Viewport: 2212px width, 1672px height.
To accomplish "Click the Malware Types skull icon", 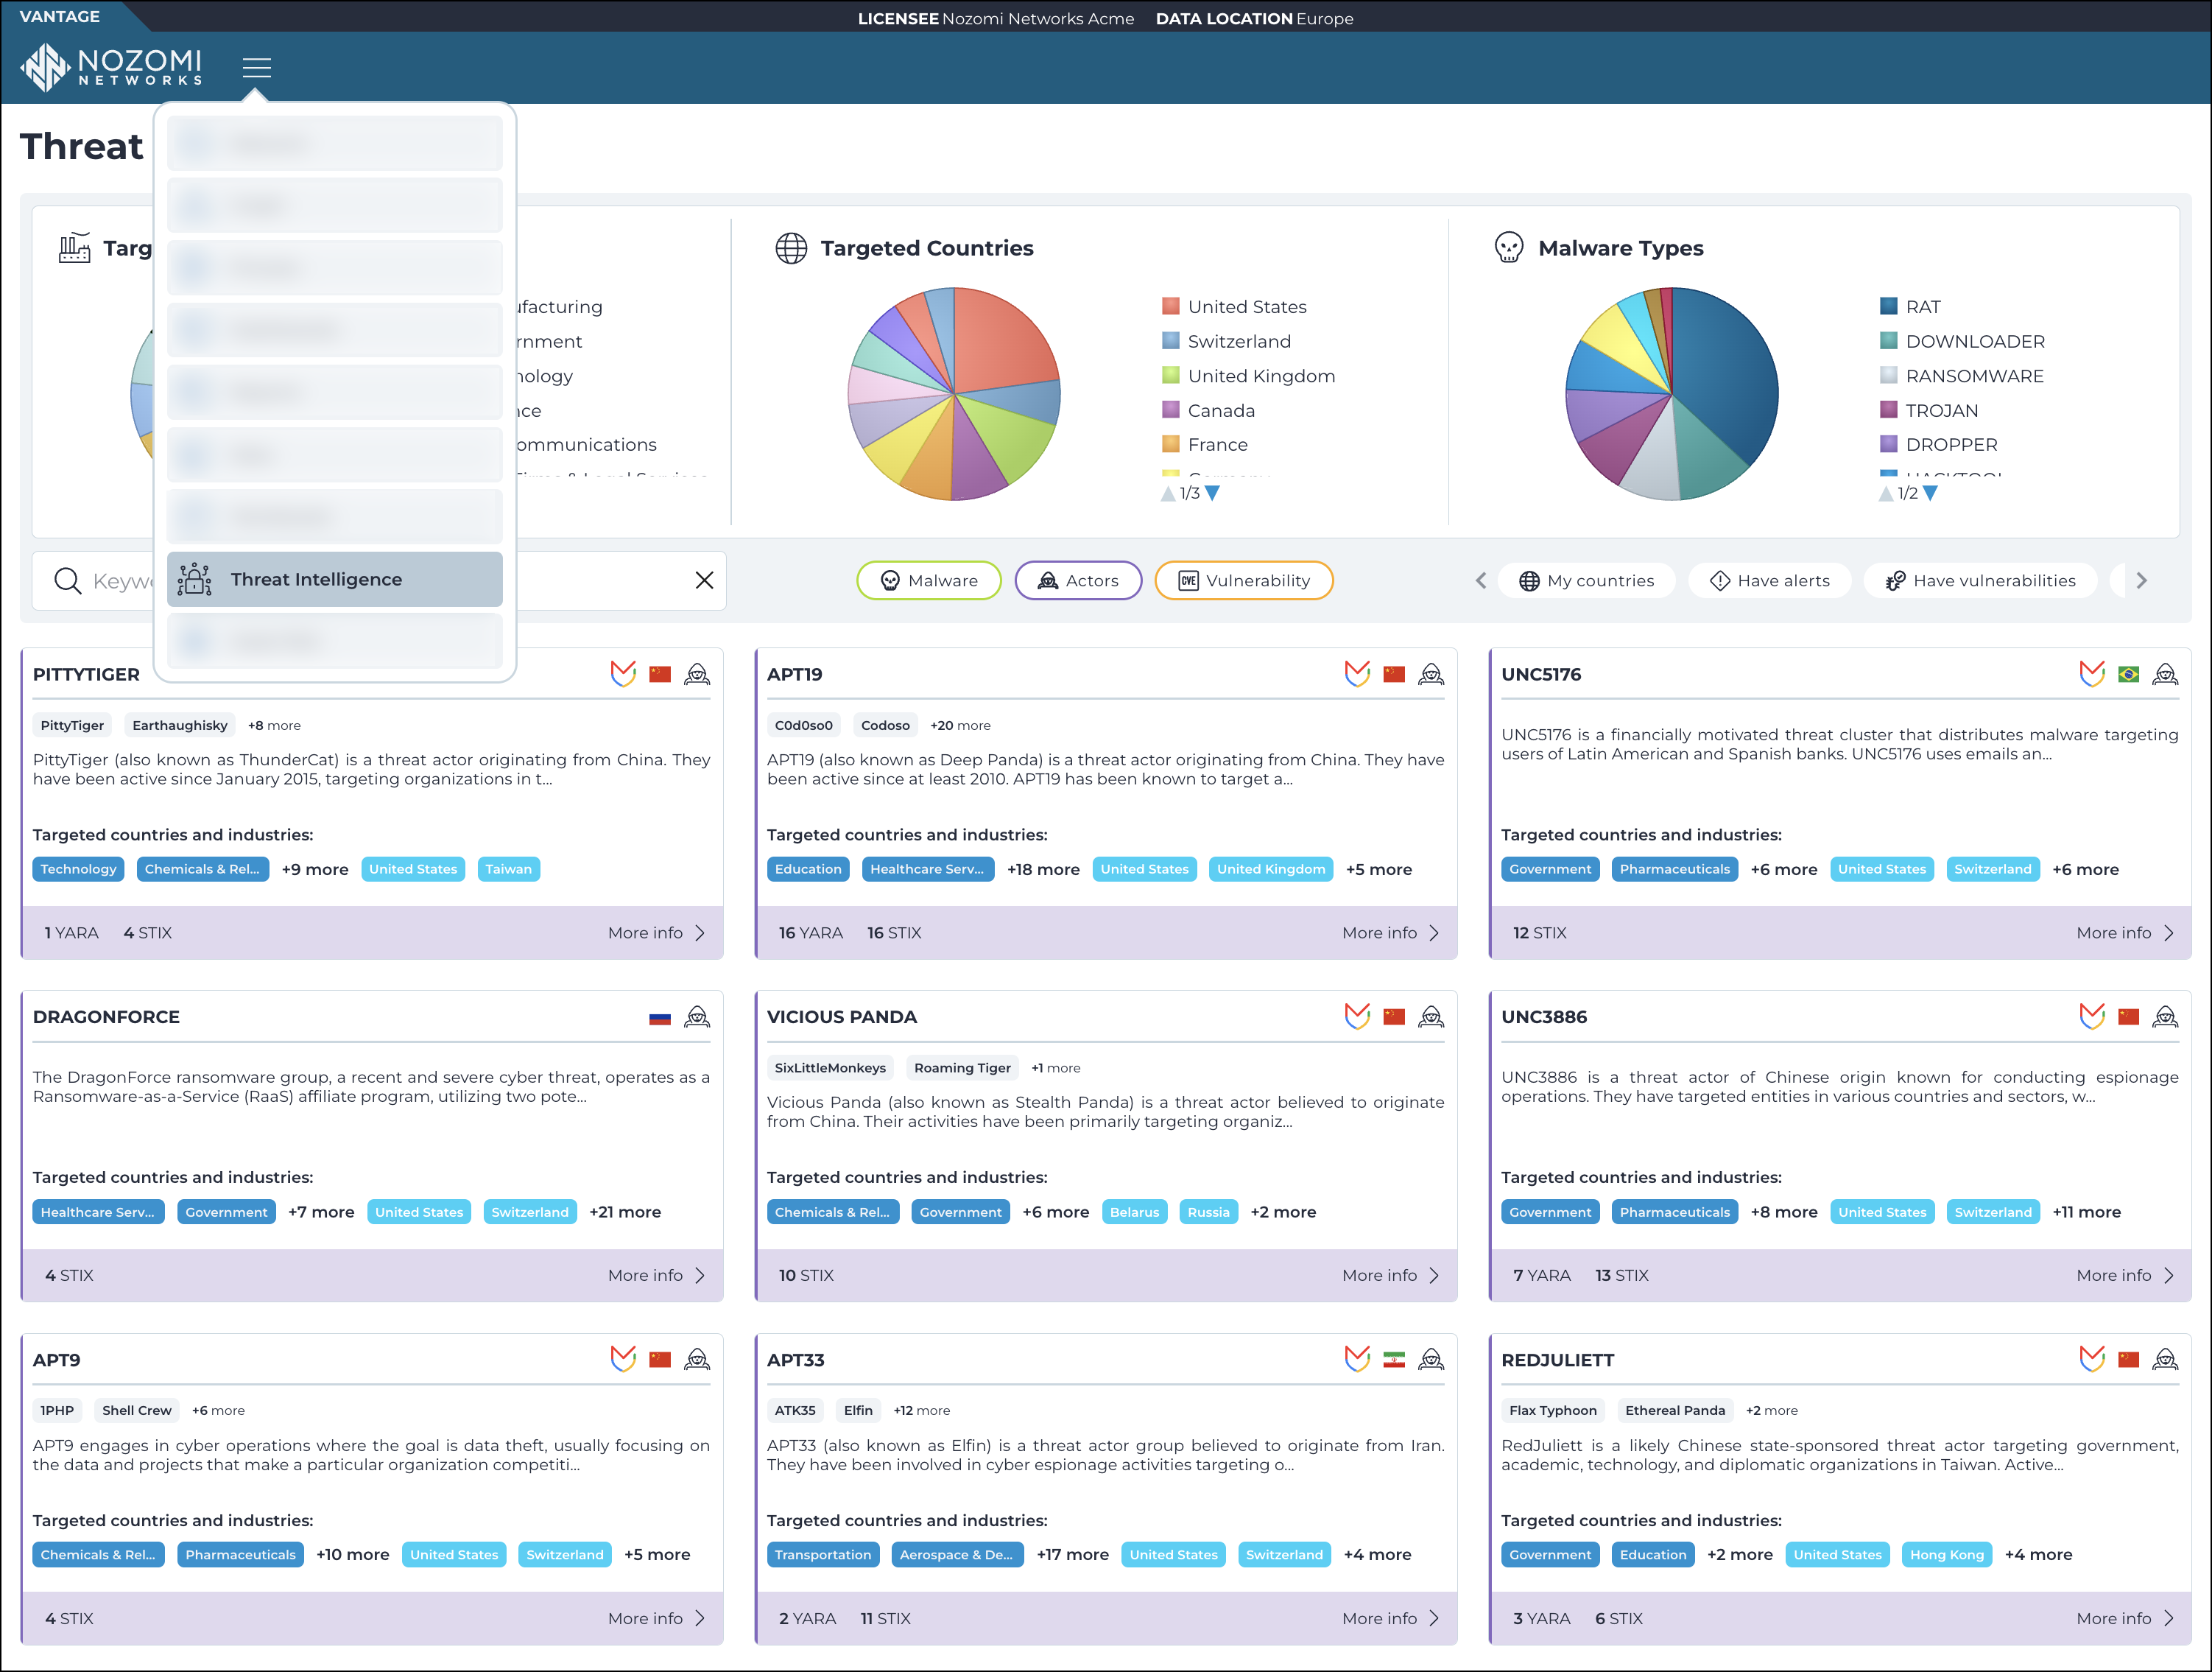I will [x=1508, y=247].
